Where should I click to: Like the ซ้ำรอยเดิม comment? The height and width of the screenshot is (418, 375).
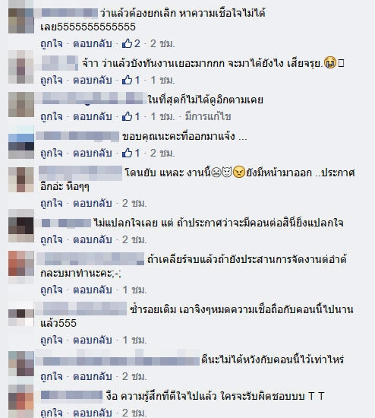click(x=52, y=340)
